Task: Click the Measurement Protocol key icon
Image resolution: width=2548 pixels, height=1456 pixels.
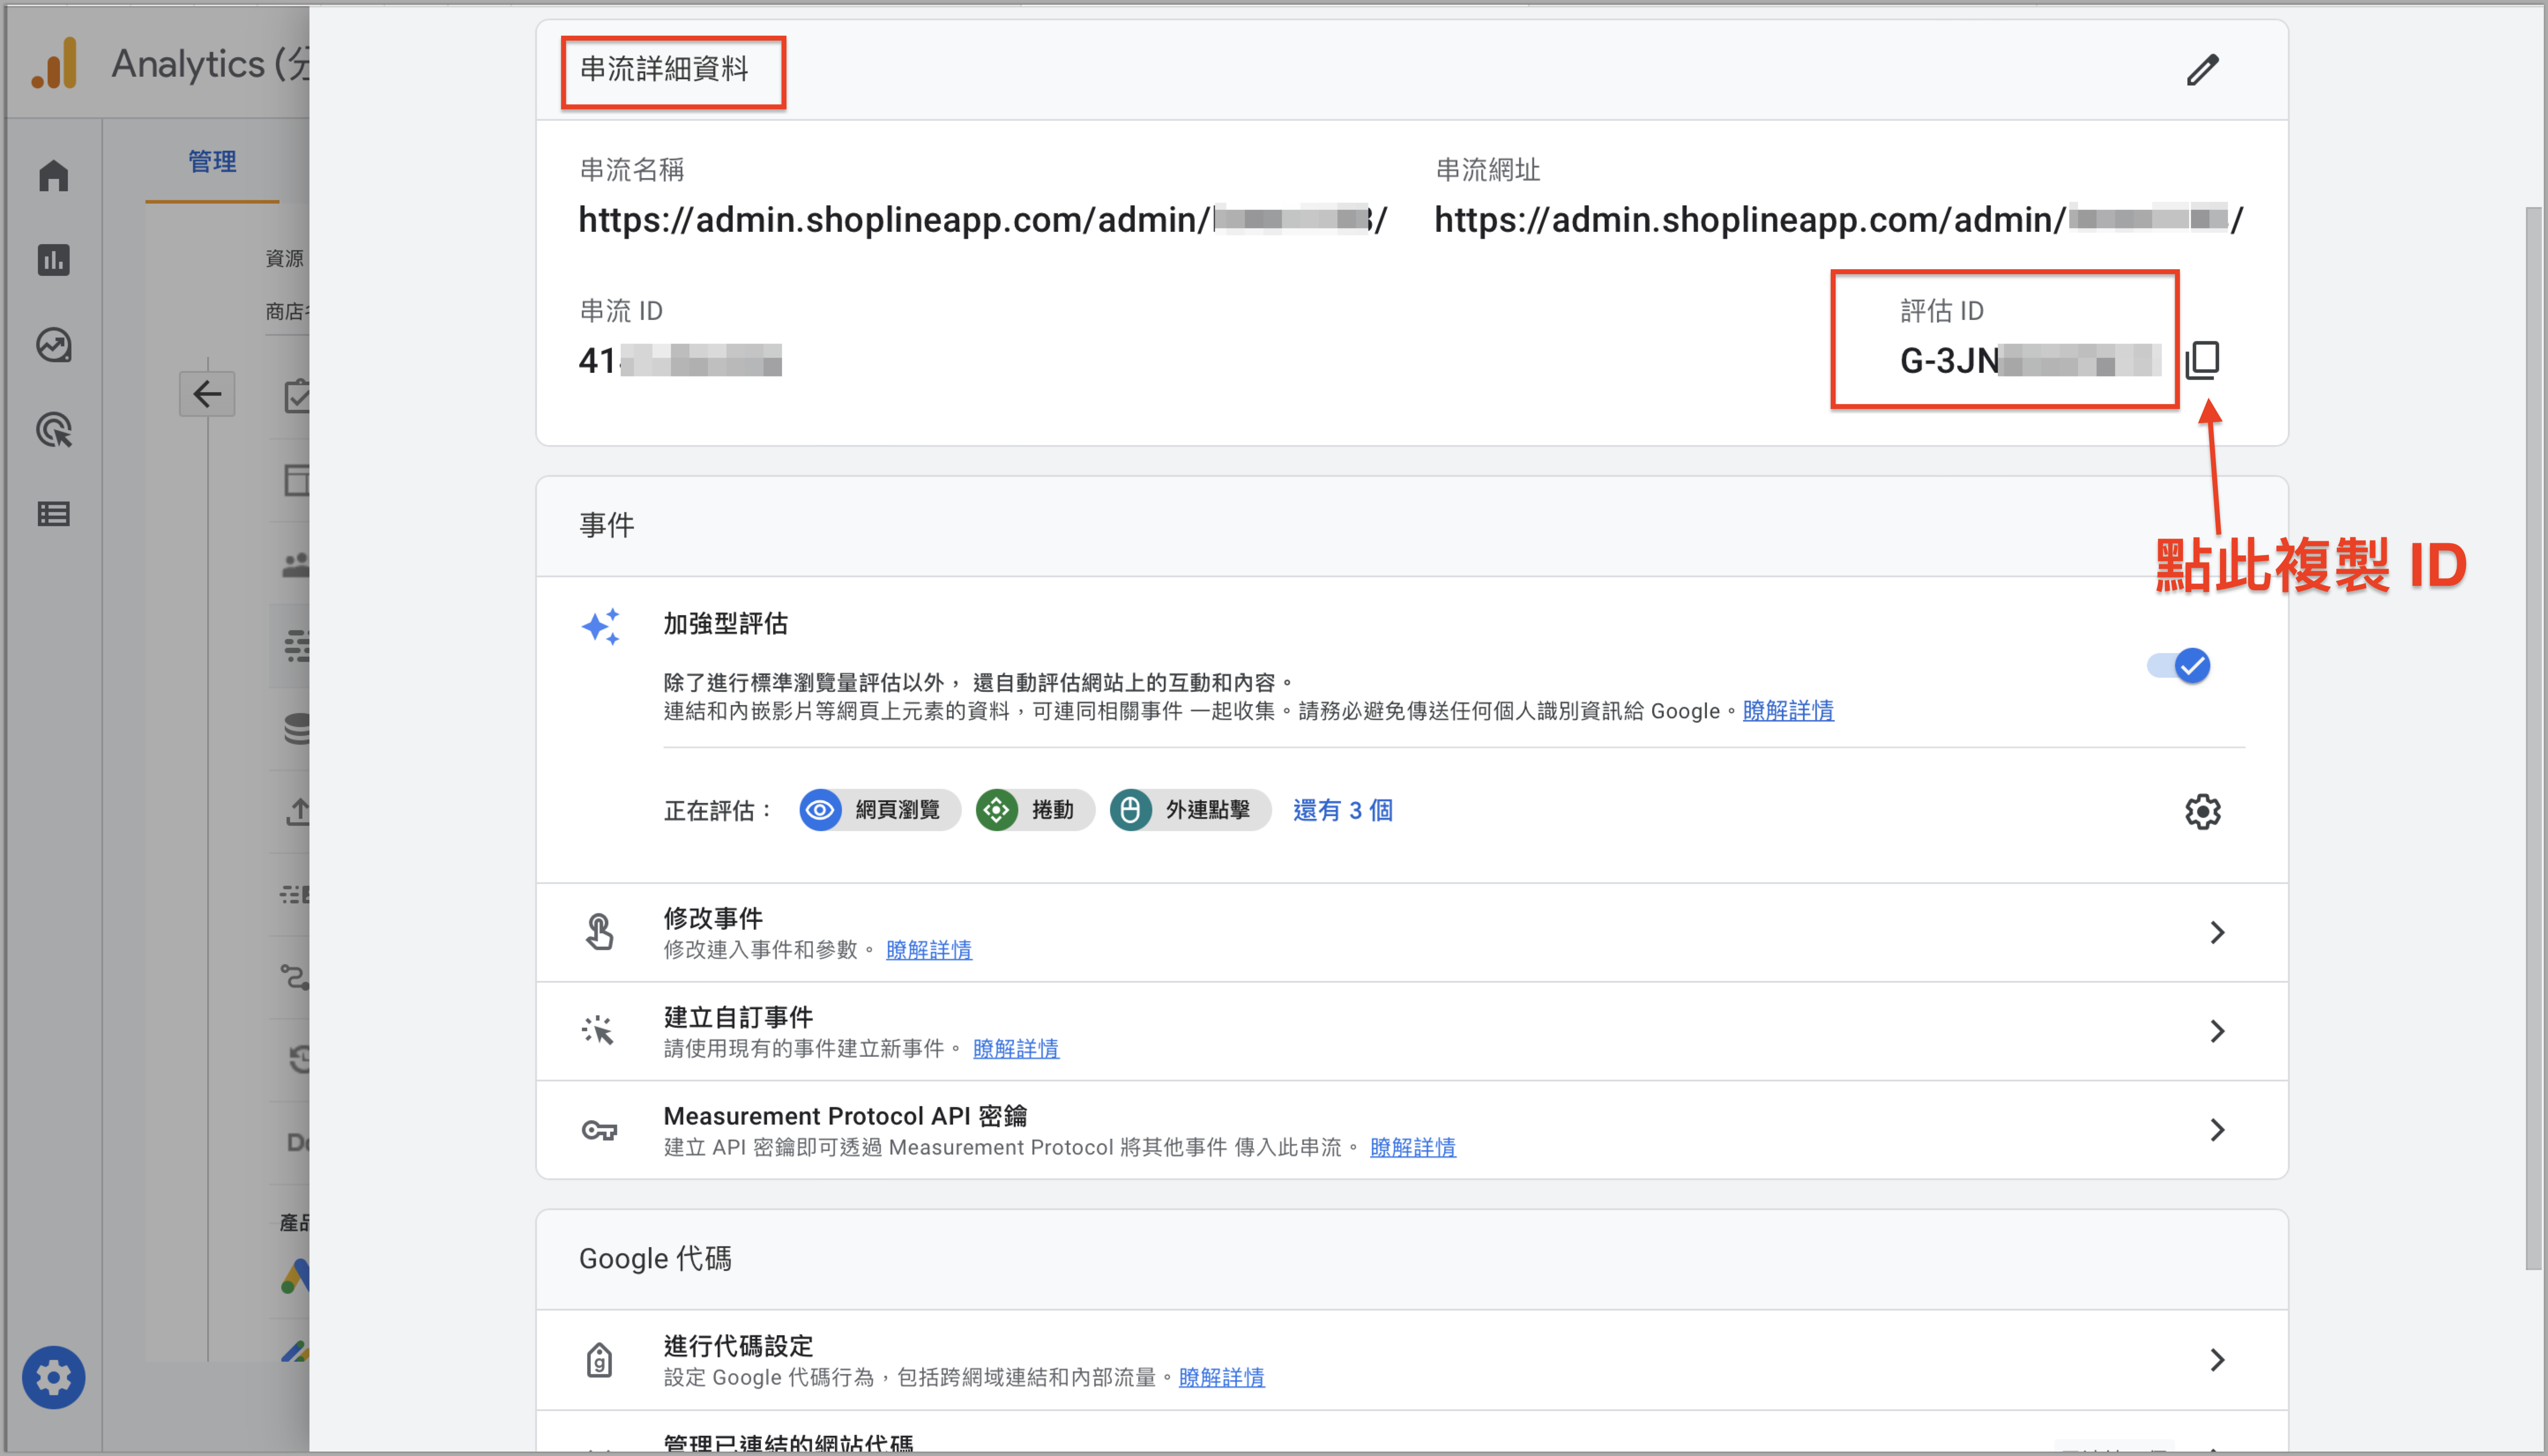Action: coord(599,1131)
